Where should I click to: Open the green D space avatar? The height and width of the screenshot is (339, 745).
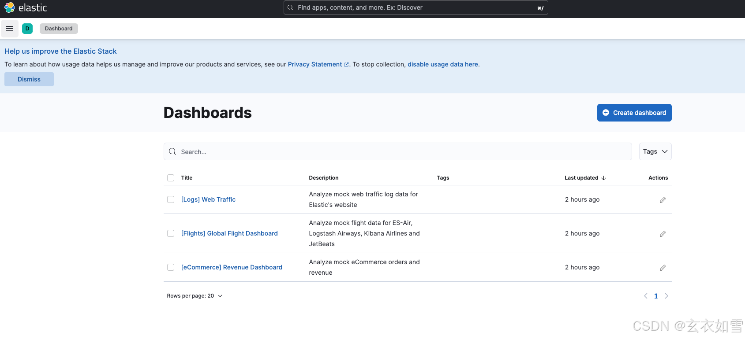[27, 29]
